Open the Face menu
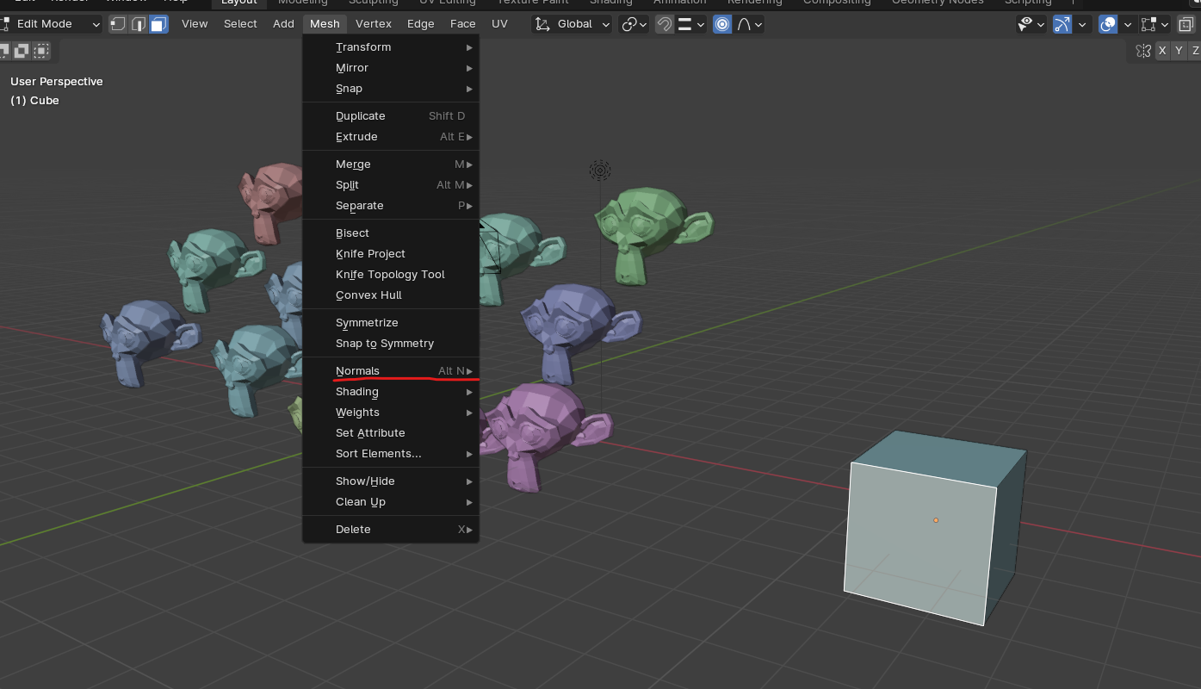The image size is (1201, 689). point(462,24)
